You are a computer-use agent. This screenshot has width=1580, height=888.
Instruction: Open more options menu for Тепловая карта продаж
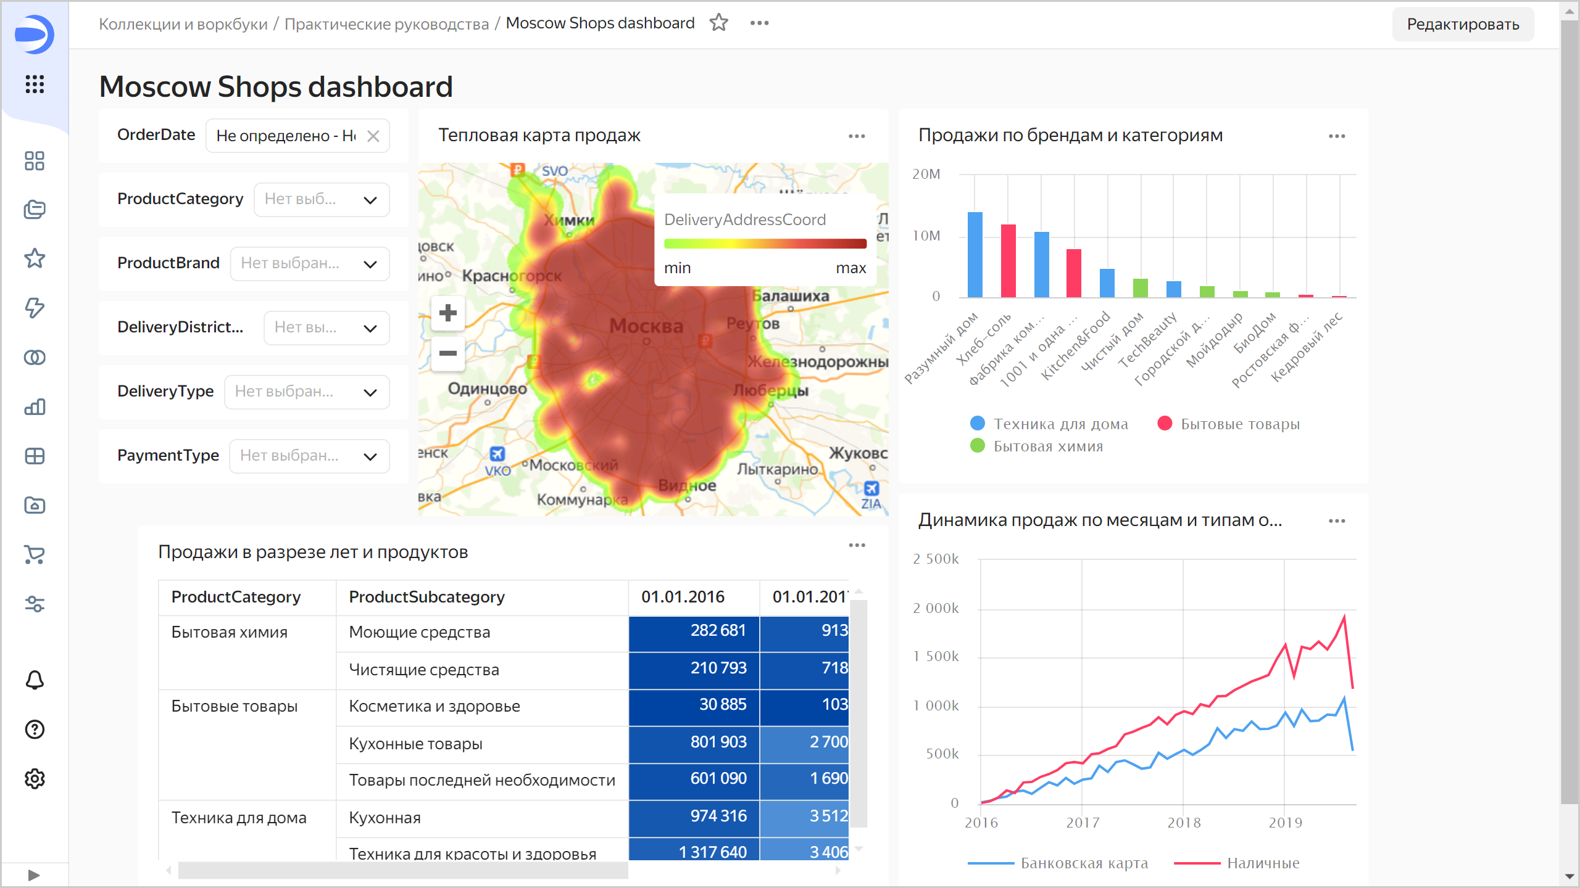(857, 136)
